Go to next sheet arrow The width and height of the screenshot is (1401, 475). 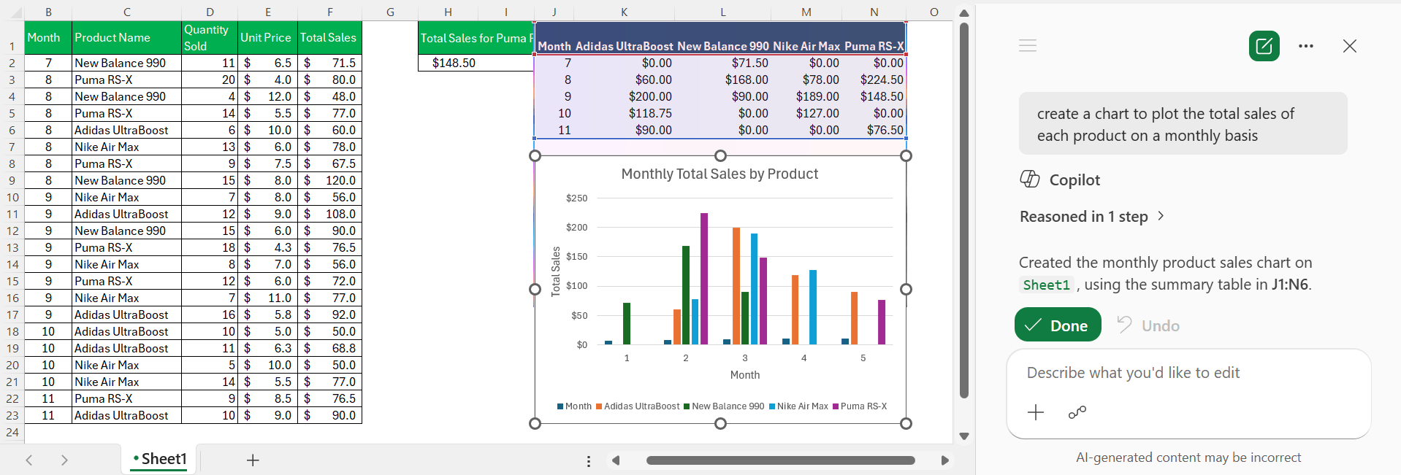(x=64, y=460)
